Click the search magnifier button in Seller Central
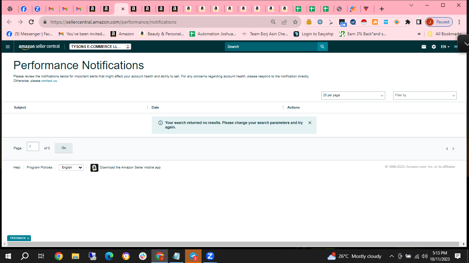469x263 pixels. pyautogui.click(x=322, y=47)
